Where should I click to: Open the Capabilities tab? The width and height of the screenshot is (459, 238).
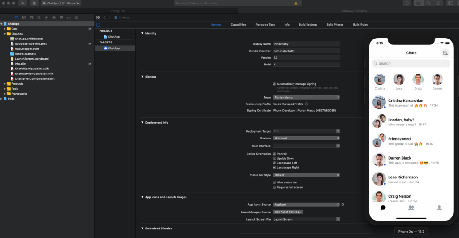[x=238, y=25]
